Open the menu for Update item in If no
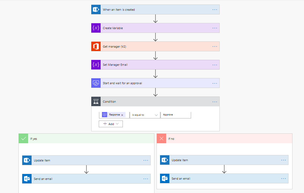Image resolution: width=304 pixels, height=193 pixels. pos(283,160)
